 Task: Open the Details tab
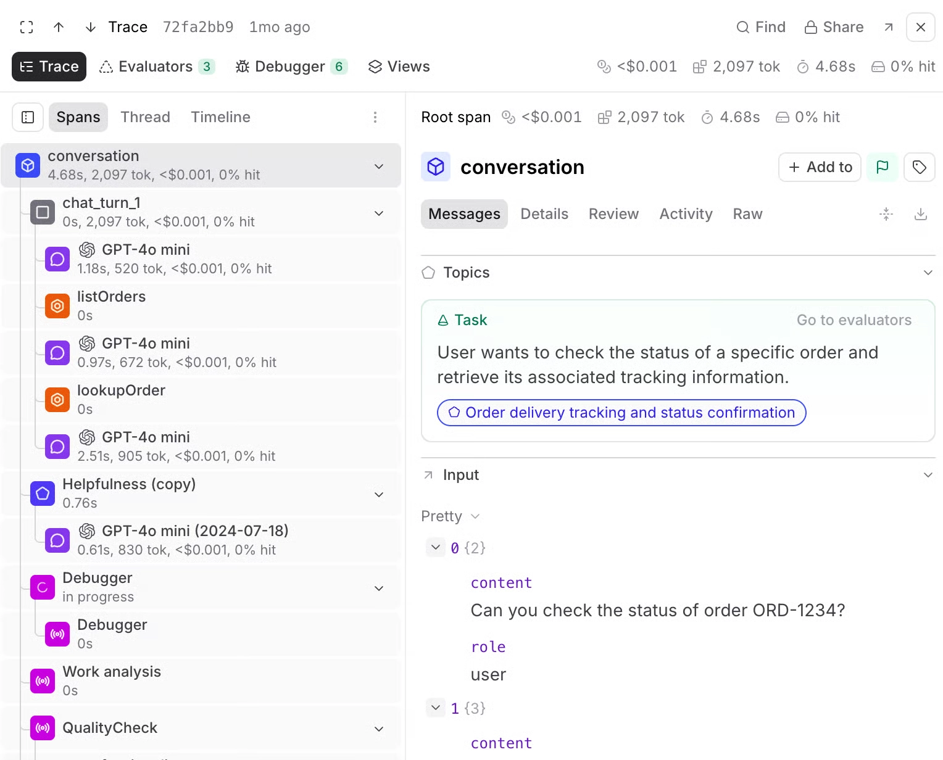click(x=544, y=214)
